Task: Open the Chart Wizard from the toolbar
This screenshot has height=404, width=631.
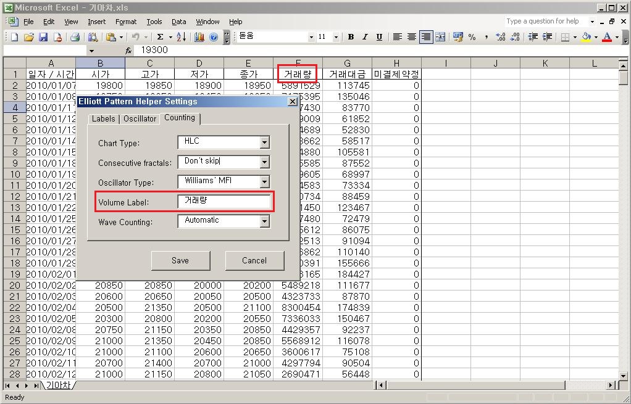Action: point(198,36)
